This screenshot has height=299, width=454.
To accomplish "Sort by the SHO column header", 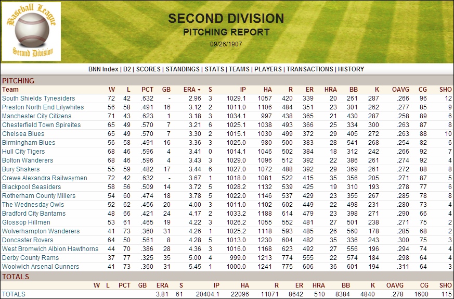I will tap(445, 90).
